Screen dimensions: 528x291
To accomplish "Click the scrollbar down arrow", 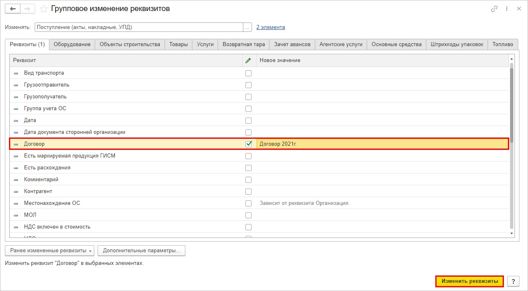I will (x=512, y=233).
